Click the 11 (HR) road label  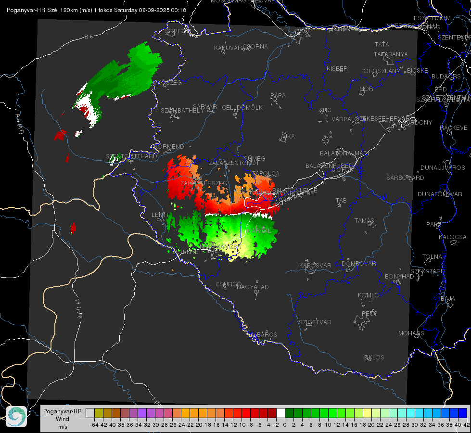point(79,308)
